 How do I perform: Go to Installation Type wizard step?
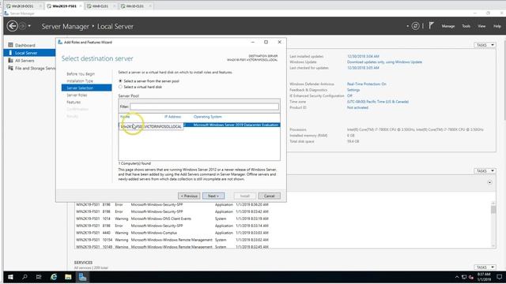click(x=80, y=80)
